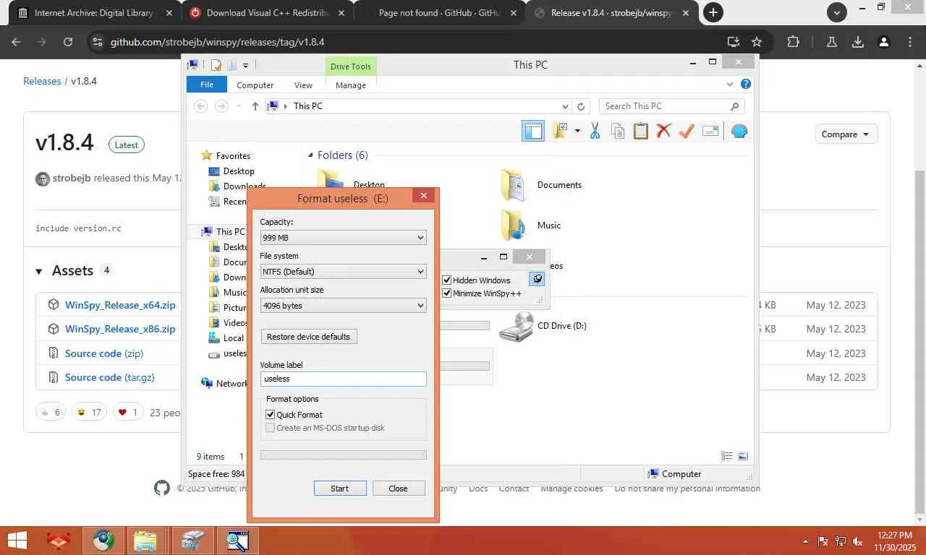Viewport: 926px width, 555px height.
Task: Open the GitHub Compare dropdown
Action: (846, 134)
